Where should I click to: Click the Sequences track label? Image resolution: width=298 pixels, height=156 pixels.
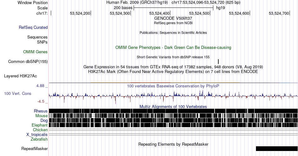tap(37, 37)
